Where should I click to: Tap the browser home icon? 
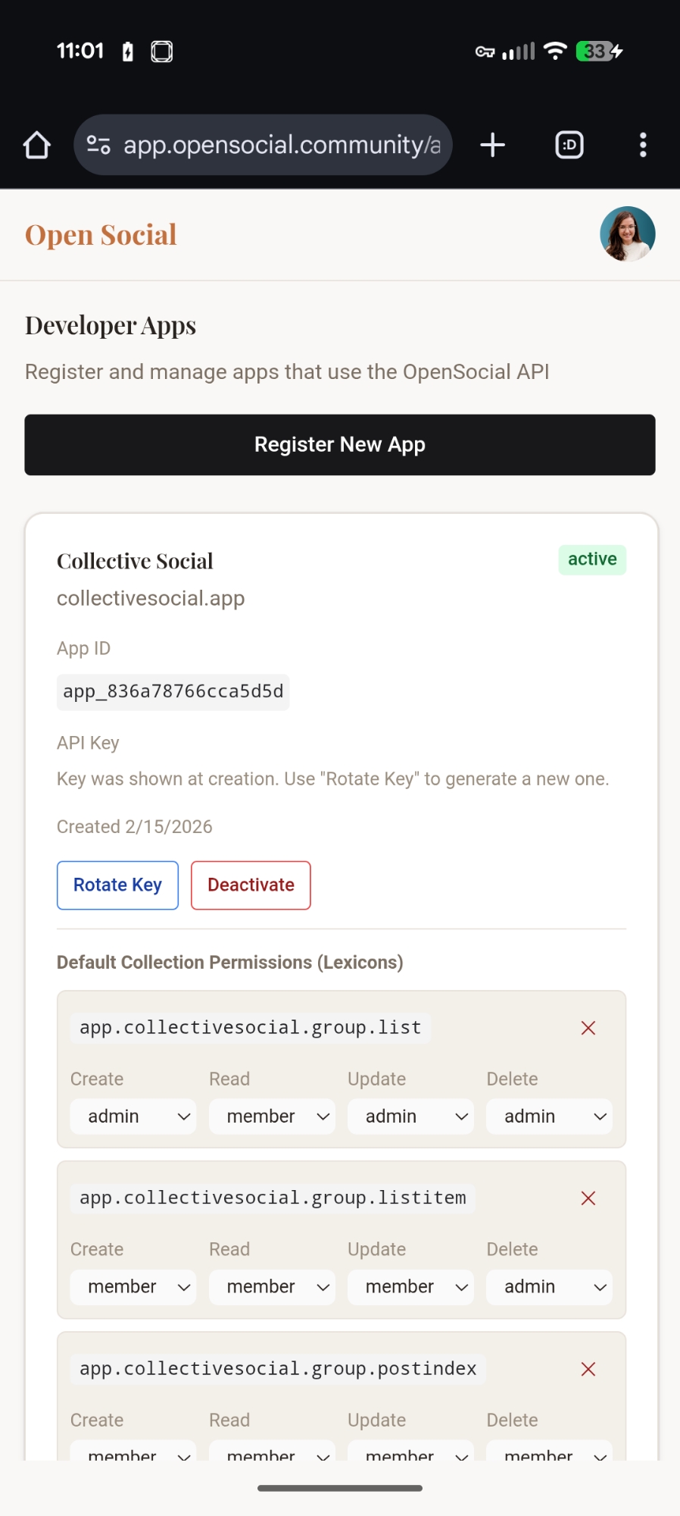click(x=36, y=145)
